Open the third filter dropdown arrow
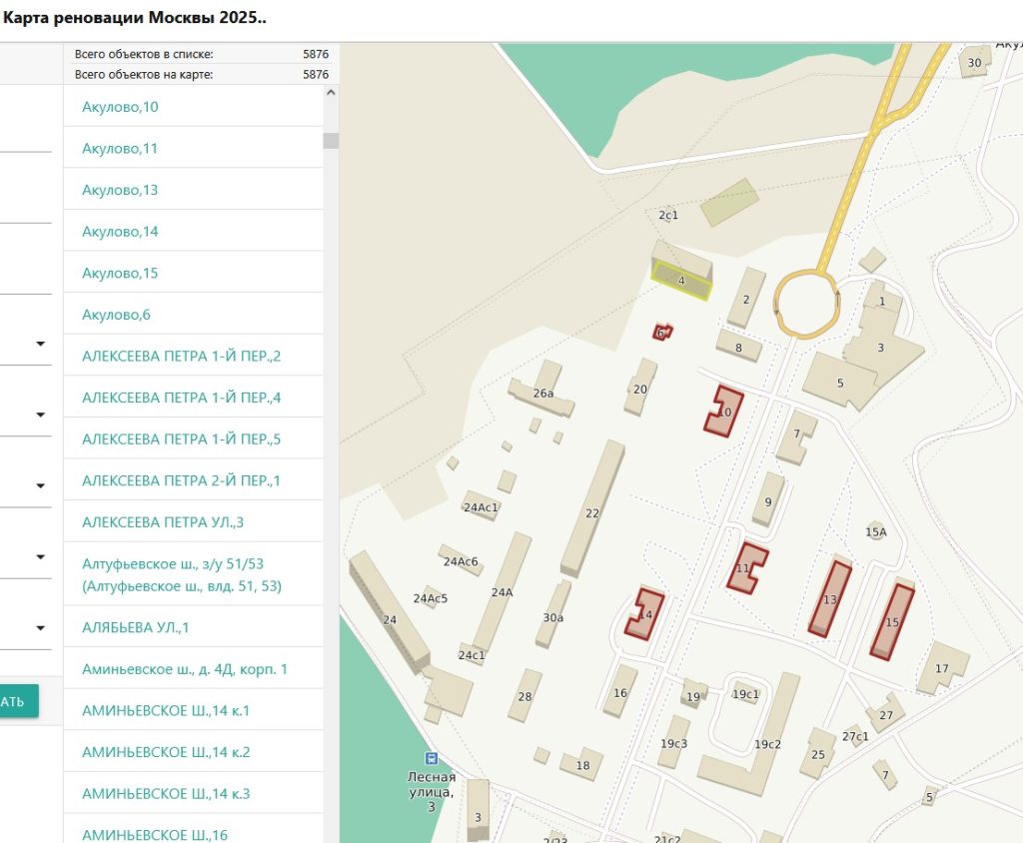 click(40, 485)
